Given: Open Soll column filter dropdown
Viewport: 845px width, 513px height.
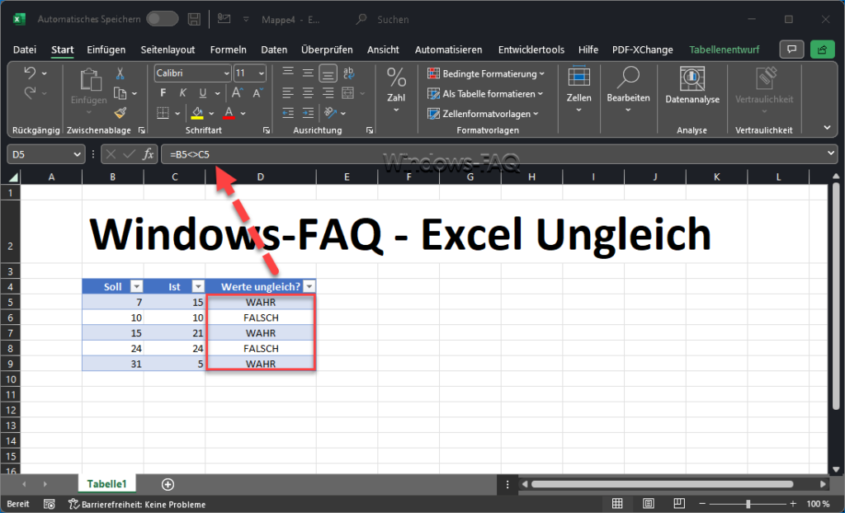Looking at the screenshot, I should pyautogui.click(x=137, y=287).
